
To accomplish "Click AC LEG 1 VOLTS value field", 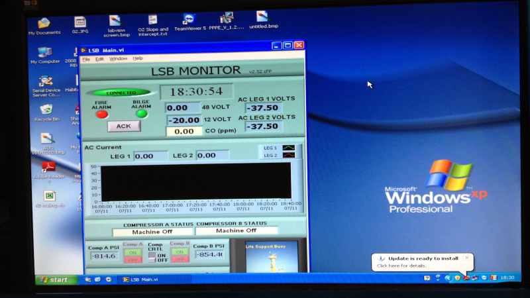I will pyautogui.click(x=262, y=108).
